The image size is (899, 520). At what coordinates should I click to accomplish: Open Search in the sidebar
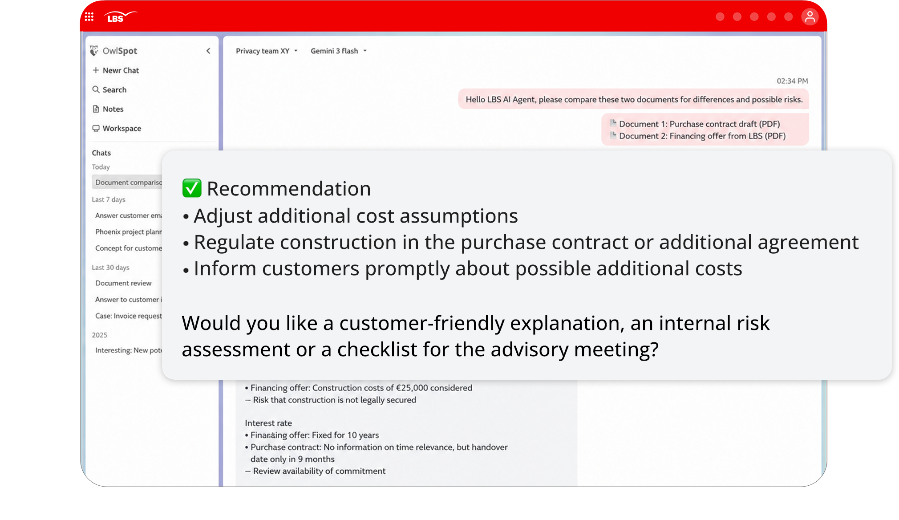[109, 89]
